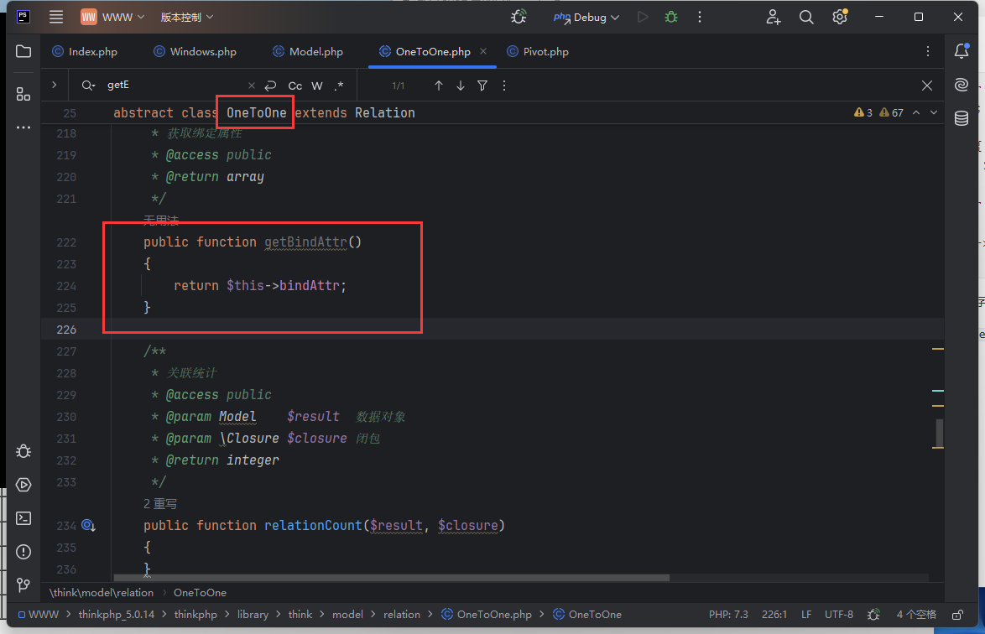Screen dimensions: 985x634
Task: Toggle whole Words search option
Action: point(317,86)
